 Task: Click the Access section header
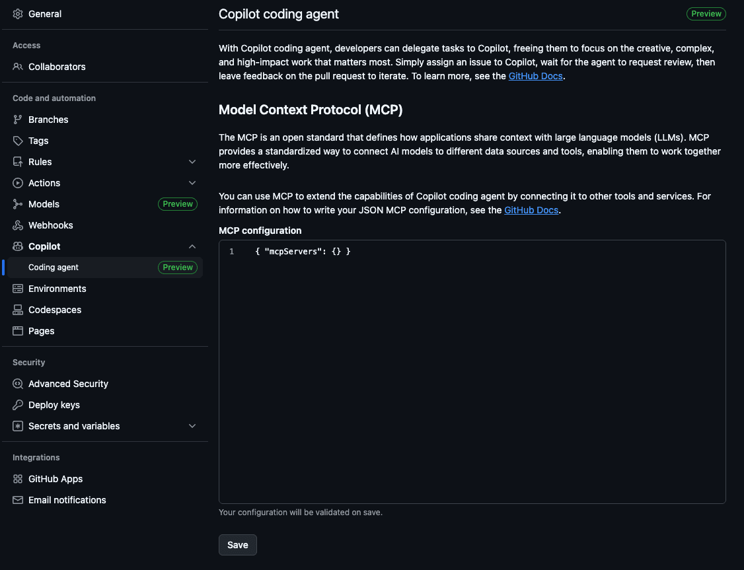click(x=26, y=46)
